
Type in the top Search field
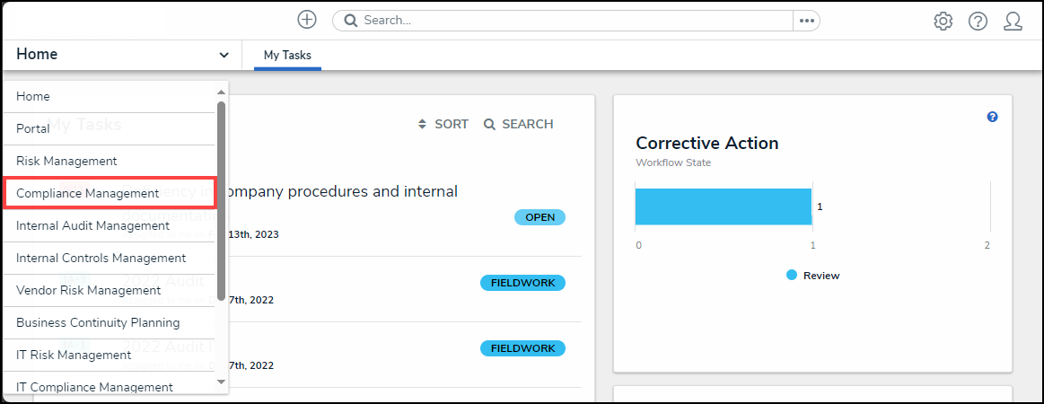[x=575, y=21]
